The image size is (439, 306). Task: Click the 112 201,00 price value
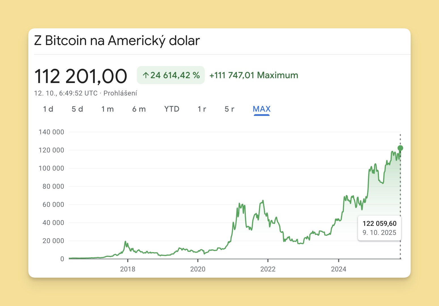pos(81,76)
